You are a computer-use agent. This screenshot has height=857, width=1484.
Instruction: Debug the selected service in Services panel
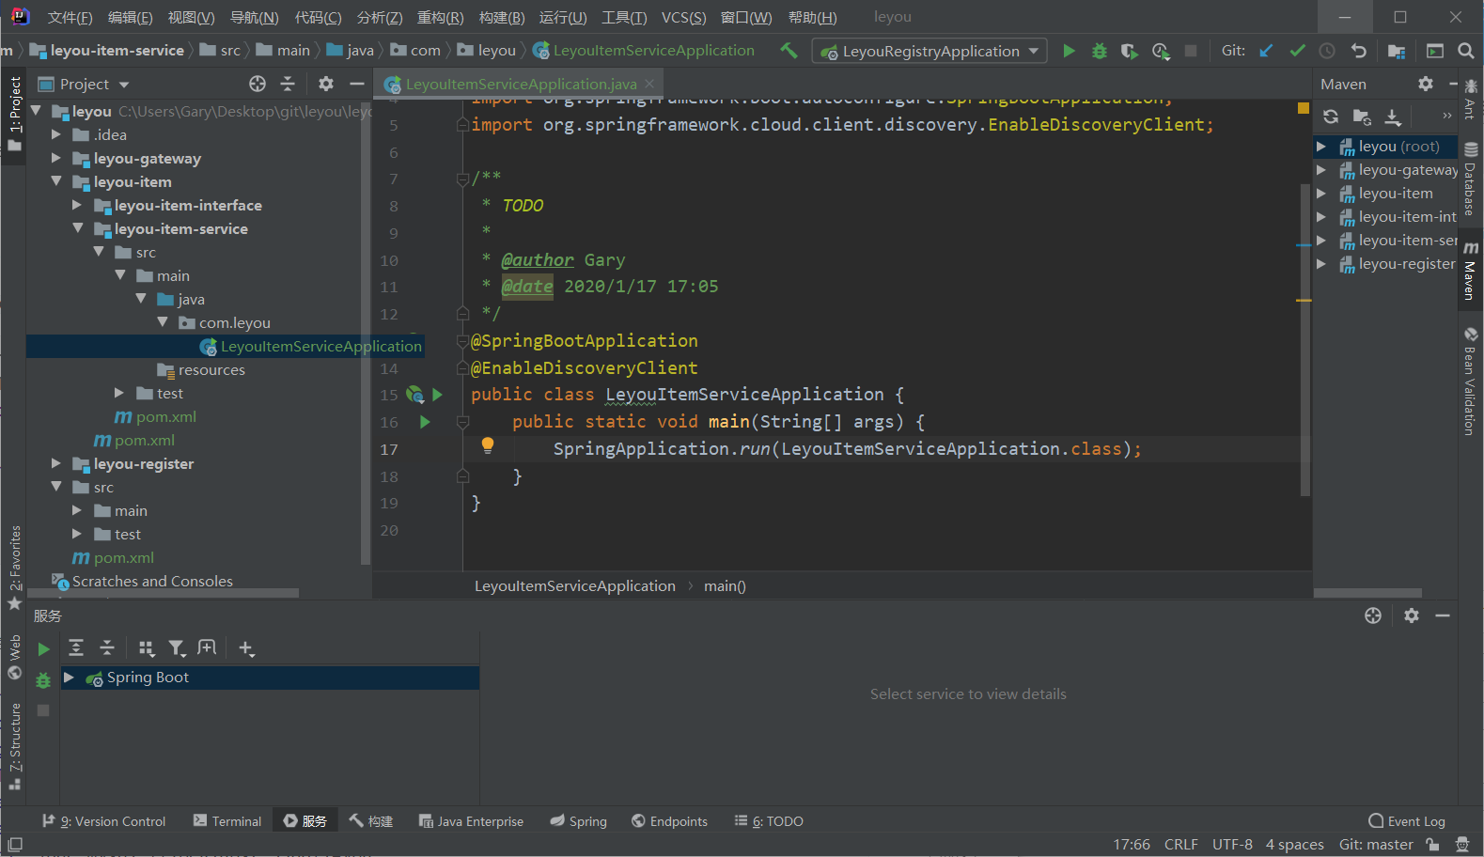43,679
